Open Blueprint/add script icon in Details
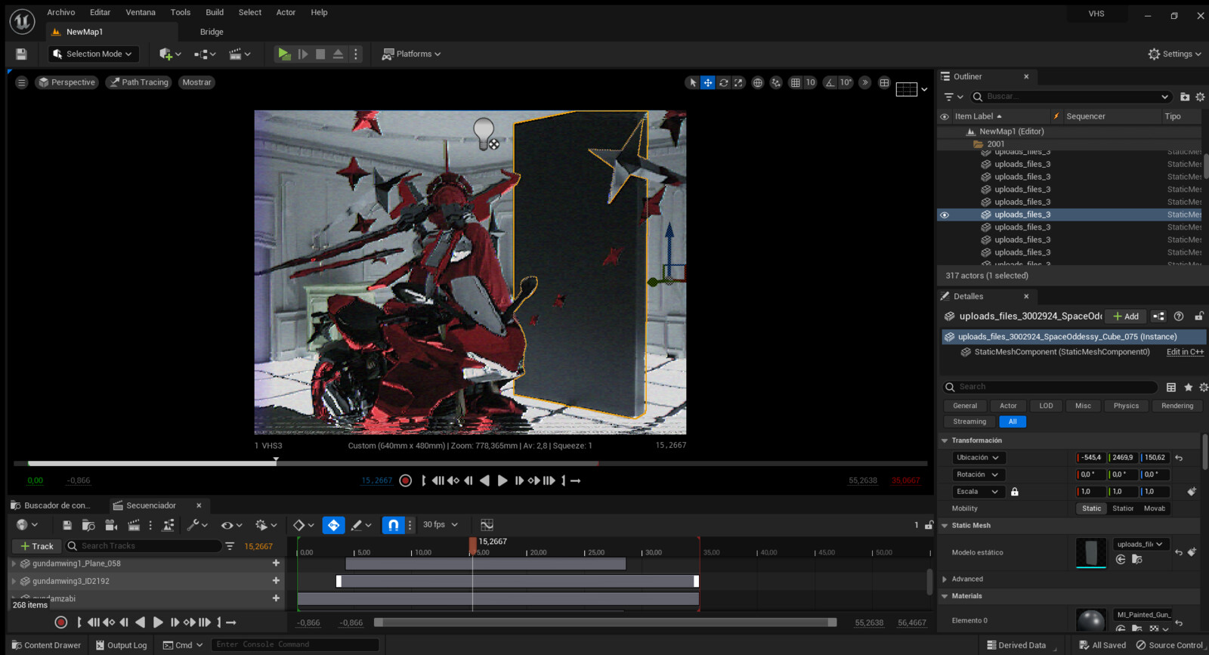 [1158, 317]
